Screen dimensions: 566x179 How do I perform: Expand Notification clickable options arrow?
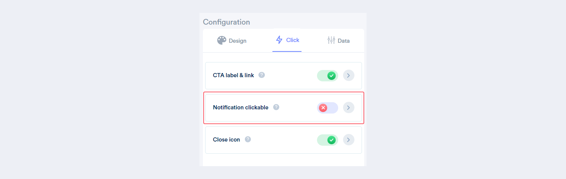point(348,108)
